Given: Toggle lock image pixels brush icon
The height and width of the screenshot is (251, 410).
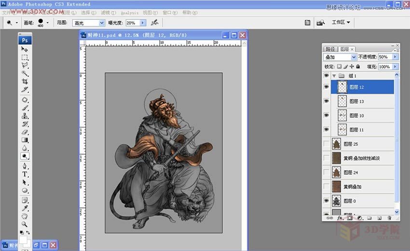Looking at the screenshot, I should (345, 67).
